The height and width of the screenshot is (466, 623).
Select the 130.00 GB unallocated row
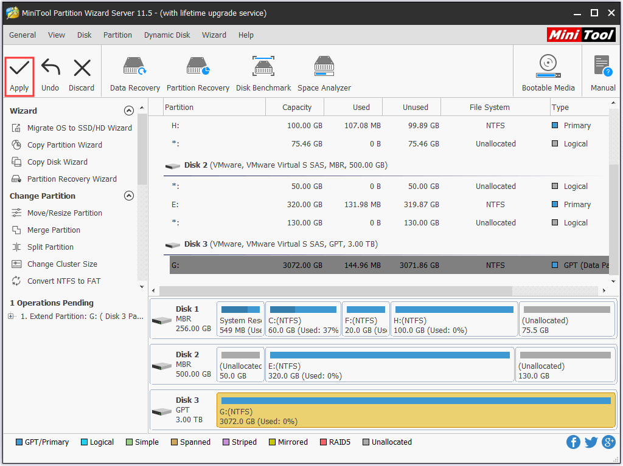[x=389, y=223]
